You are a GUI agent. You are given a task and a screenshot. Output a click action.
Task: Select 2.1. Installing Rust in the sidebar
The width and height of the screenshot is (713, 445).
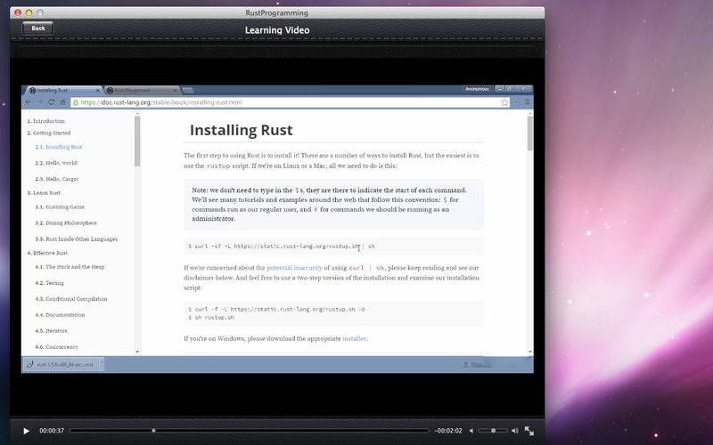click(59, 147)
